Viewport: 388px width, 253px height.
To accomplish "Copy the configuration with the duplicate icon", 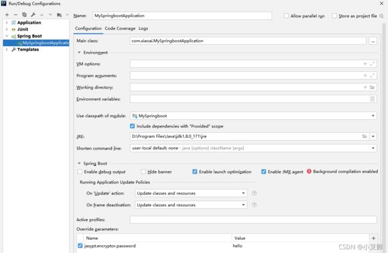I will (x=24, y=15).
